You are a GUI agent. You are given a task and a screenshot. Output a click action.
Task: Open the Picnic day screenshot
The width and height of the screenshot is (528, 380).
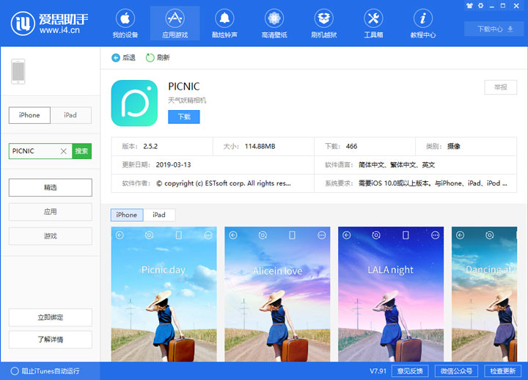coord(164,294)
